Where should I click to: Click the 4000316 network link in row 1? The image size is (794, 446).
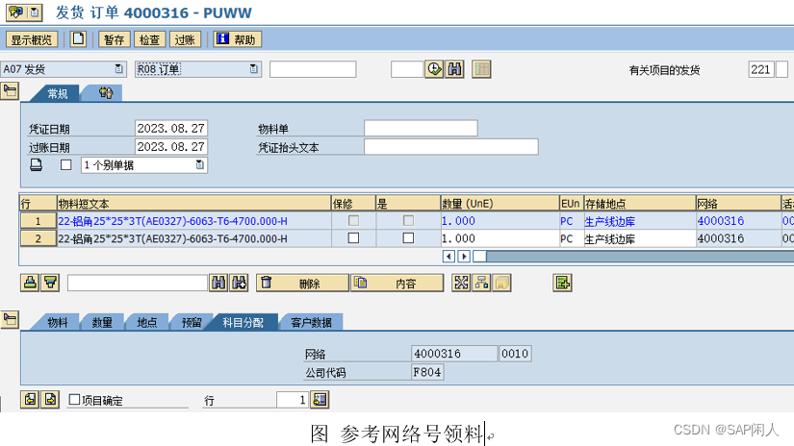pyautogui.click(x=721, y=221)
